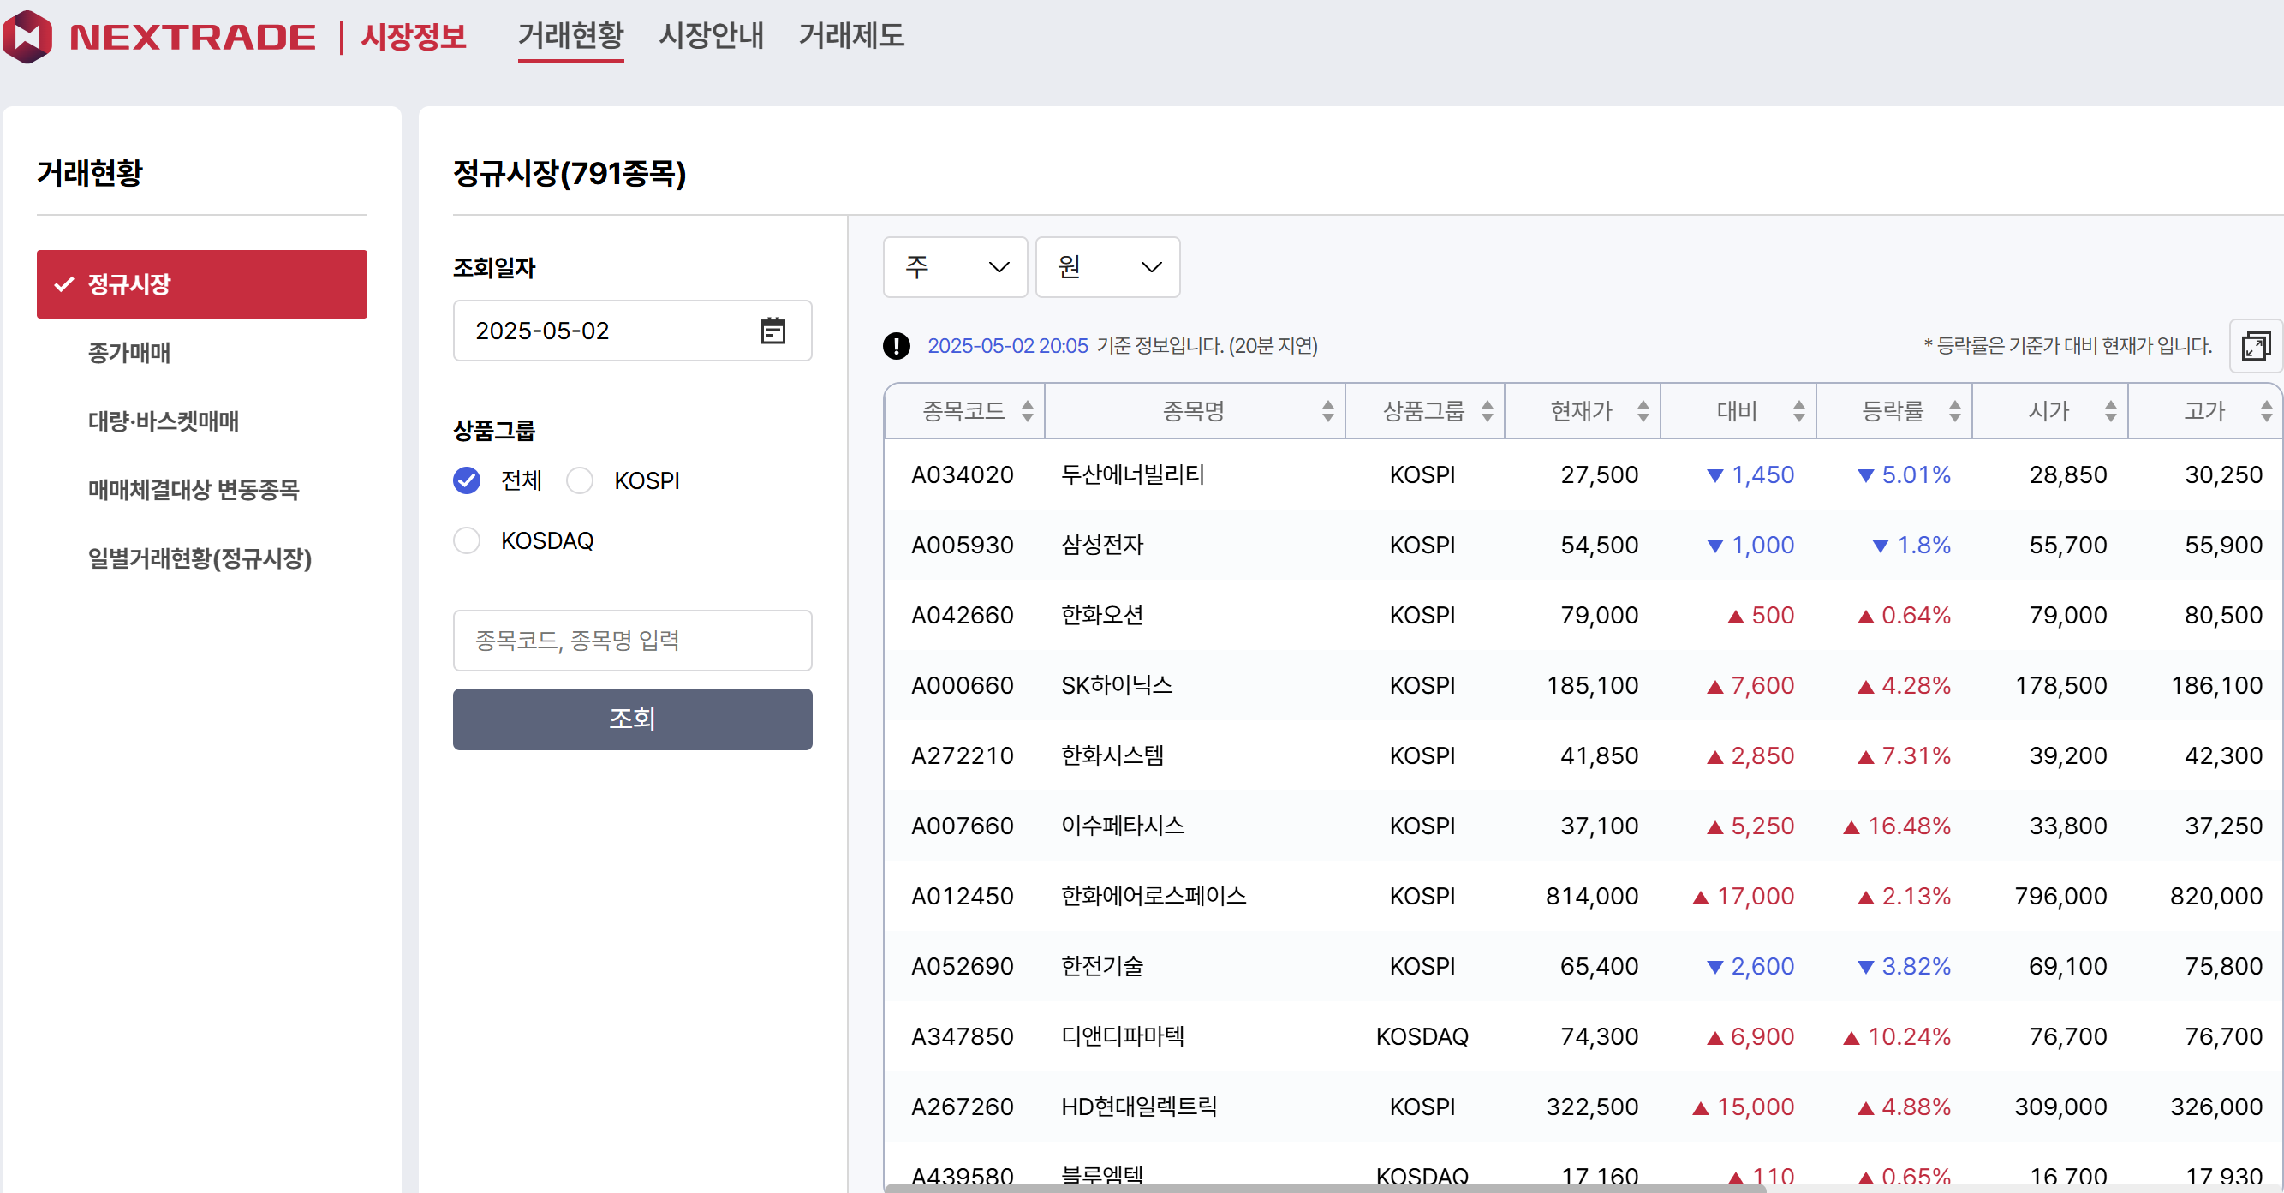This screenshot has height=1193, width=2284.
Task: Open the 거래제도 top tab
Action: coord(851,36)
